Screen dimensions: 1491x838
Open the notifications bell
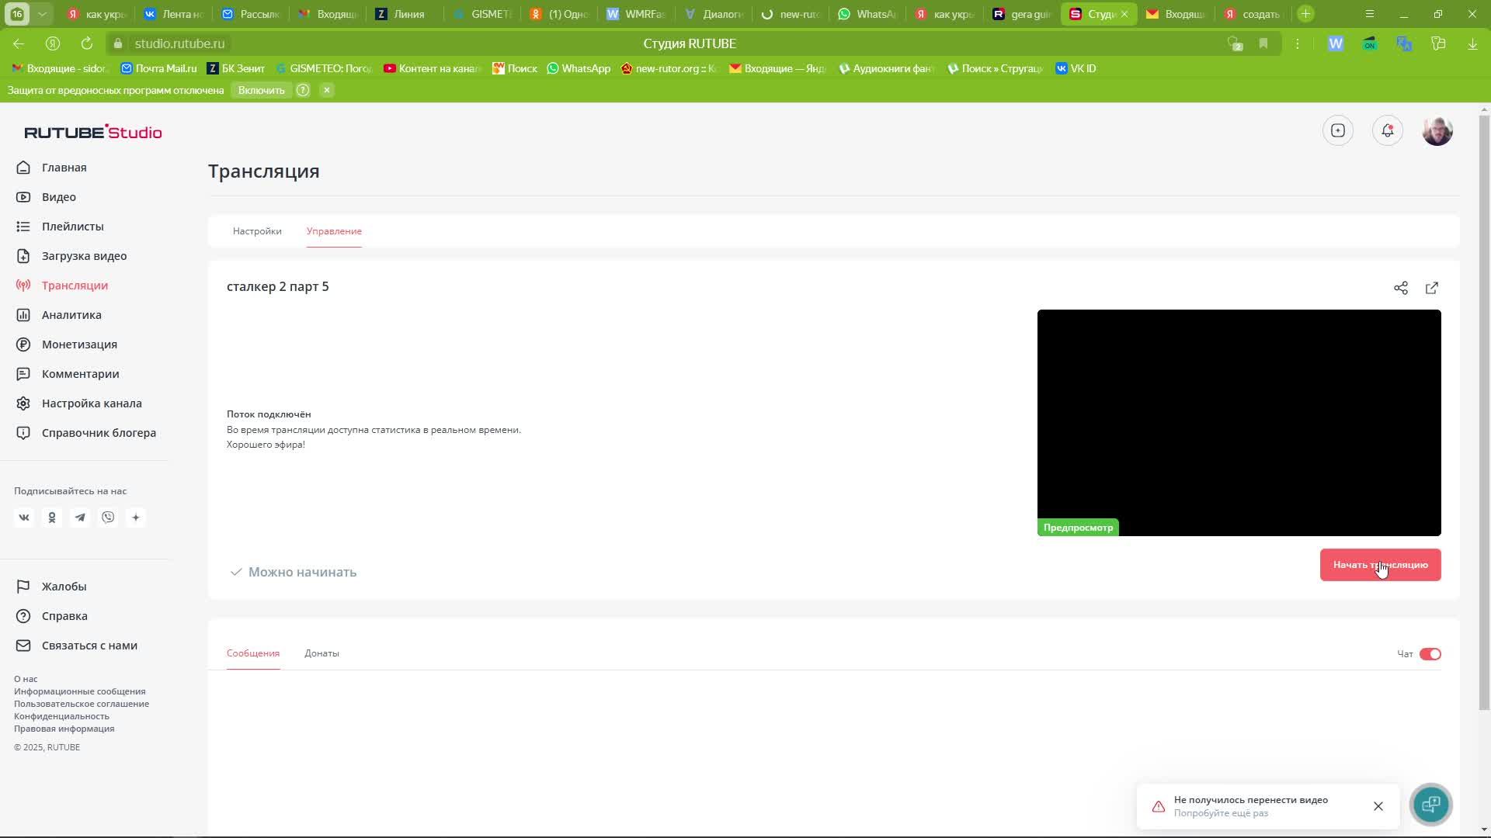click(1387, 130)
